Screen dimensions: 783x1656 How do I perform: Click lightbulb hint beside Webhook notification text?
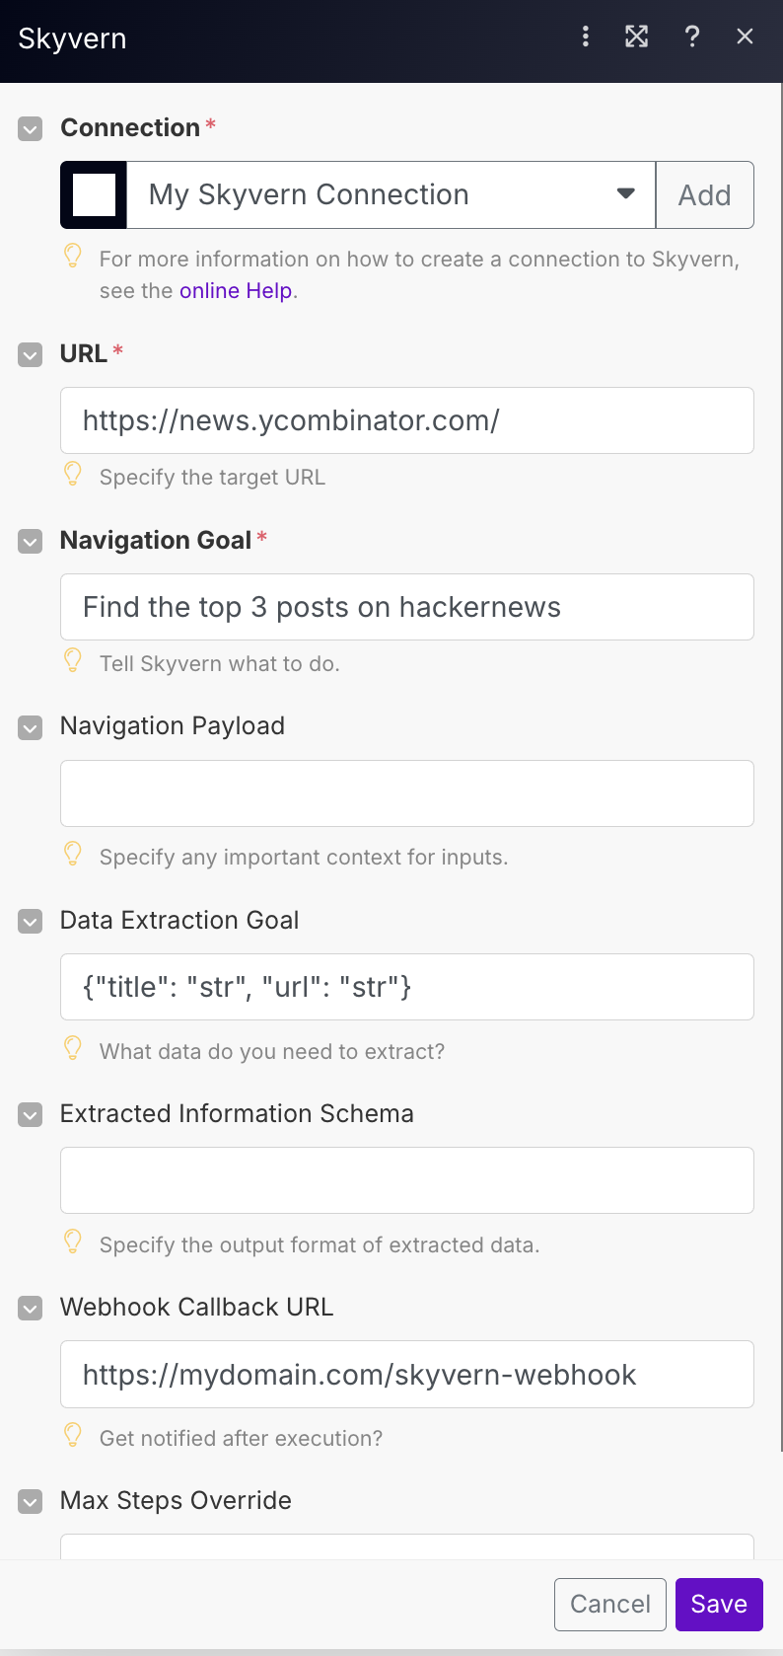pos(73,1435)
